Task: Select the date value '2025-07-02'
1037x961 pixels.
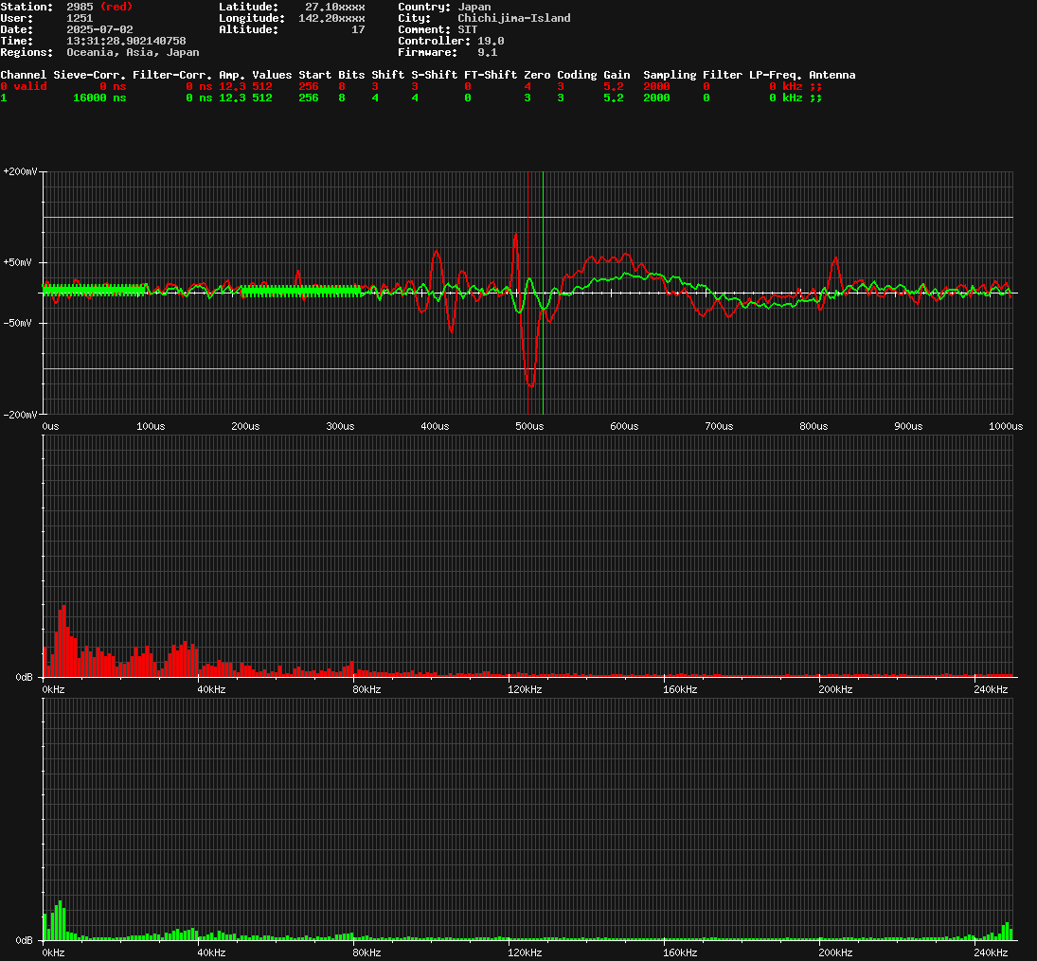Action: pos(99,29)
